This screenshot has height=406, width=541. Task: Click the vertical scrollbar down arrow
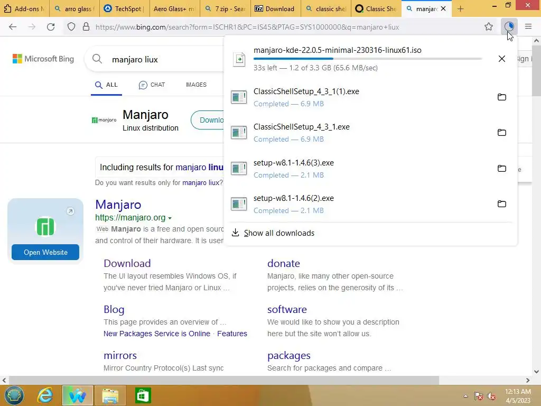[537, 372]
